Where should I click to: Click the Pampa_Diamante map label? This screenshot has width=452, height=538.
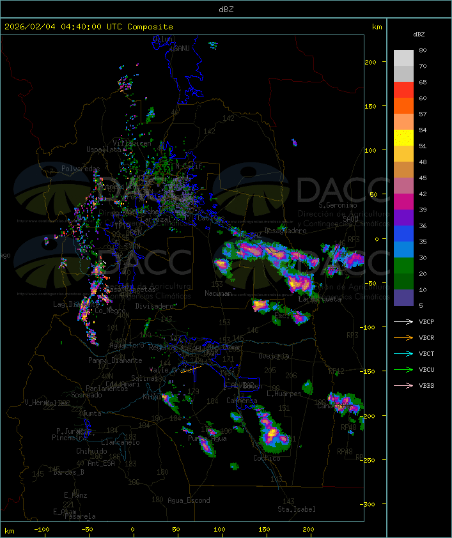[x=115, y=360]
